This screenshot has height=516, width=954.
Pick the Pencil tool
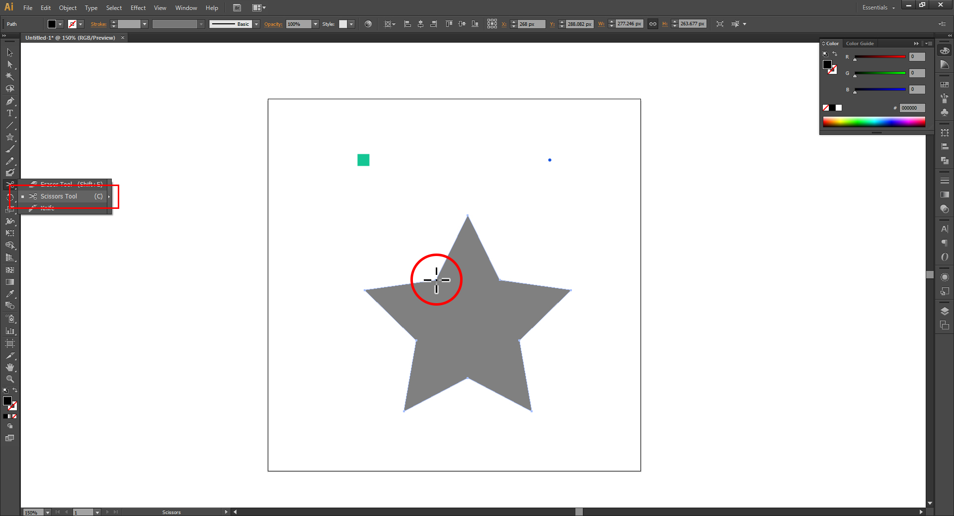[x=10, y=161]
